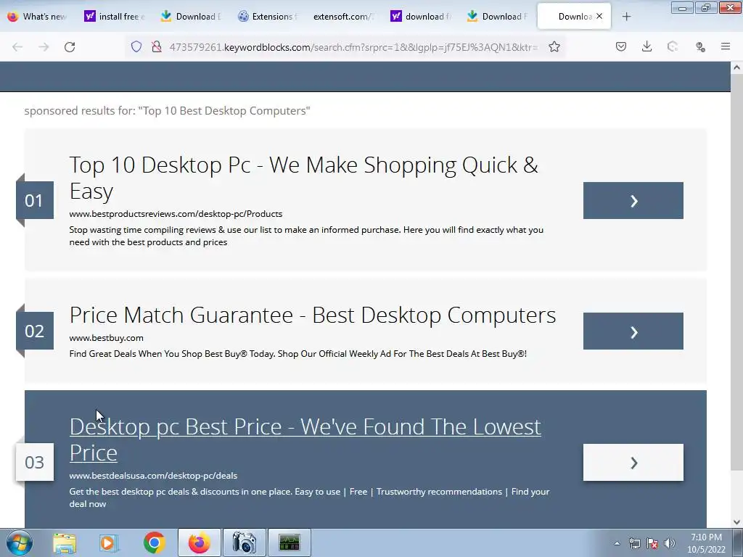
Task: Open the Windows Start menu
Action: pos(20,542)
